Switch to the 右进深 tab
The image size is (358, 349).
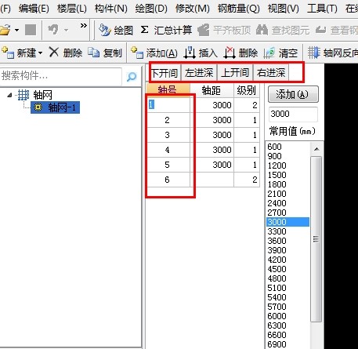(x=271, y=73)
